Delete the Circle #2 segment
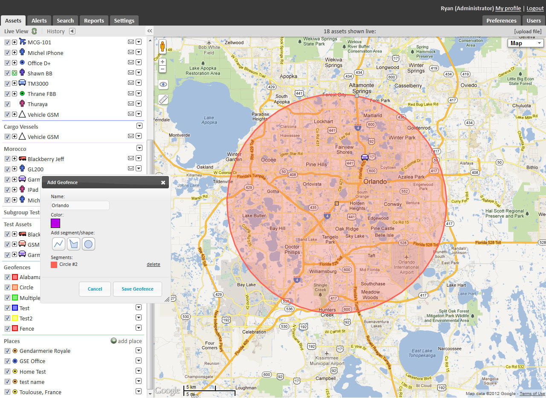Image resolution: width=546 pixels, height=398 pixels. pyautogui.click(x=153, y=264)
